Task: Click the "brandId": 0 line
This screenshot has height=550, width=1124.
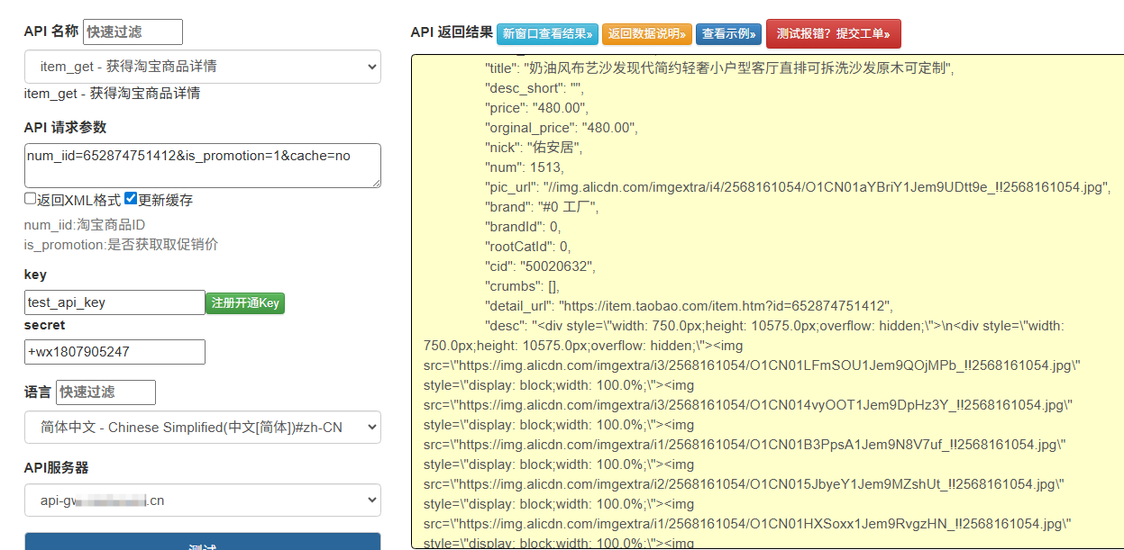Action: tap(523, 226)
